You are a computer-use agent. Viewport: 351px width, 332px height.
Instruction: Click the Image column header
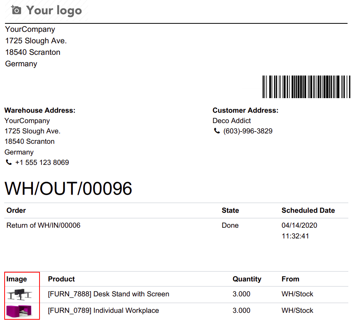[x=16, y=279]
